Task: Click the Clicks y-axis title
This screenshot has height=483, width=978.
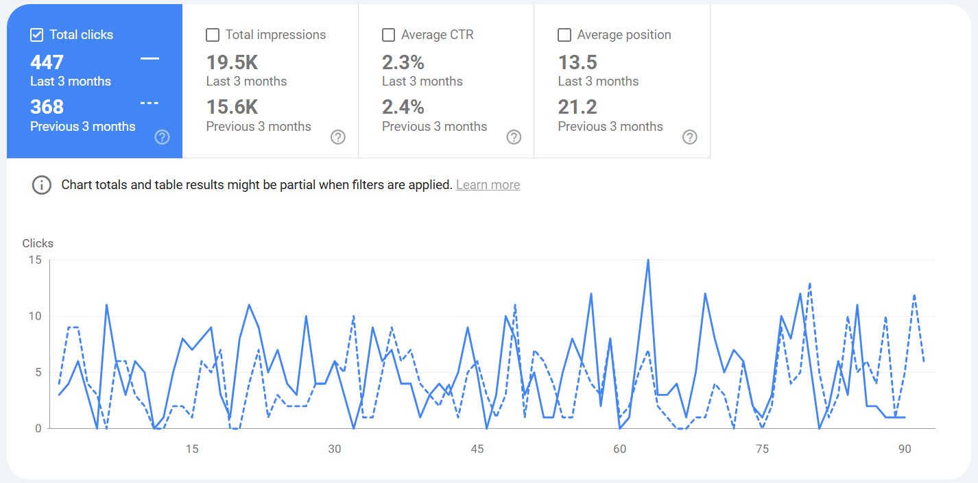Action: (x=38, y=243)
